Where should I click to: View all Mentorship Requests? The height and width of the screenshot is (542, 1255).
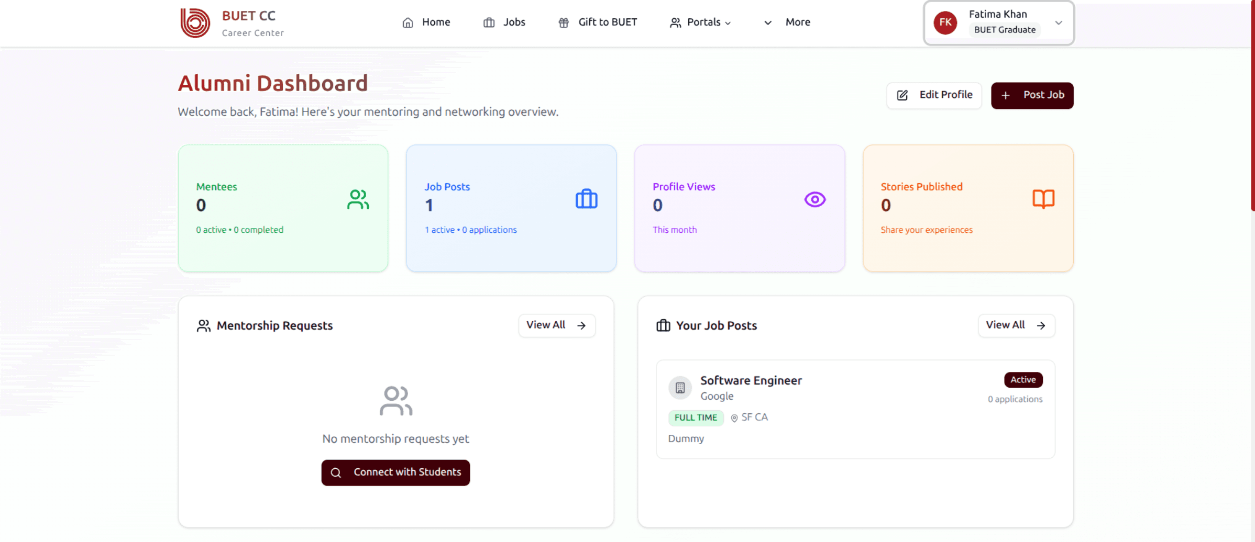556,325
